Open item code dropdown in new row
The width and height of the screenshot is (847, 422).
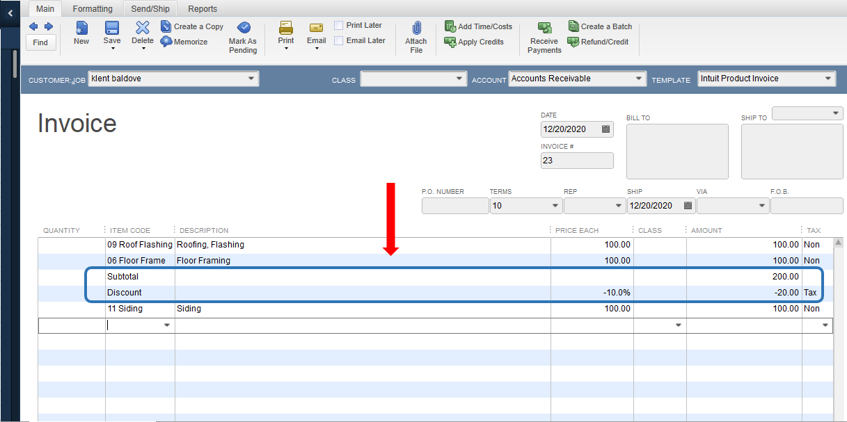coord(167,325)
